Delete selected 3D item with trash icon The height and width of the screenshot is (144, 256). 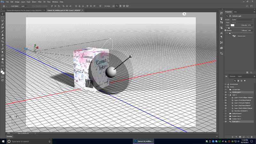coord(252,137)
